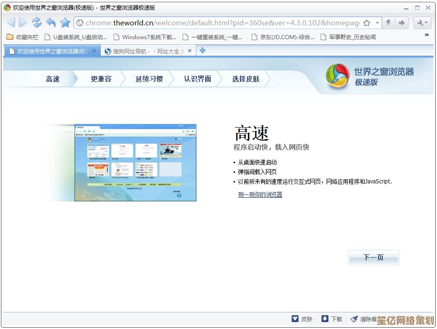Viewport: 437px width, 329px height.
Task: Bookmark page using address bar star outline
Action: click(x=367, y=23)
